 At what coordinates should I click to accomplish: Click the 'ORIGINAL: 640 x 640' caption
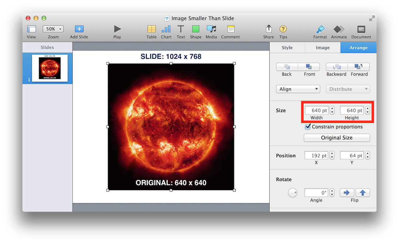pos(171,183)
